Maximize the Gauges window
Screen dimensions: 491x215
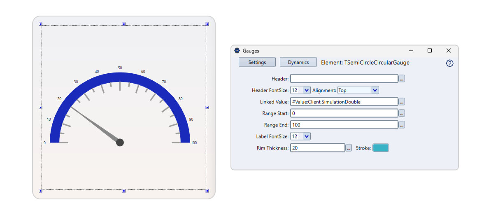430,51
